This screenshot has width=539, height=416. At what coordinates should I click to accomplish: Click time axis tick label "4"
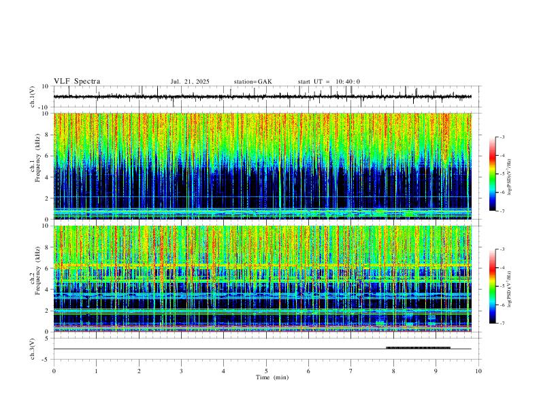click(223, 371)
